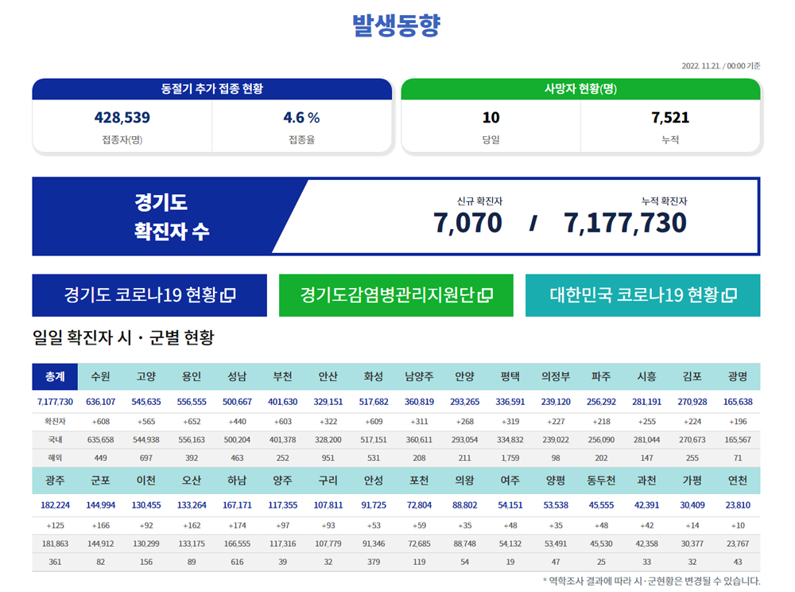Click 하남 new cases +174
The image size is (795, 592).
pos(237,525)
